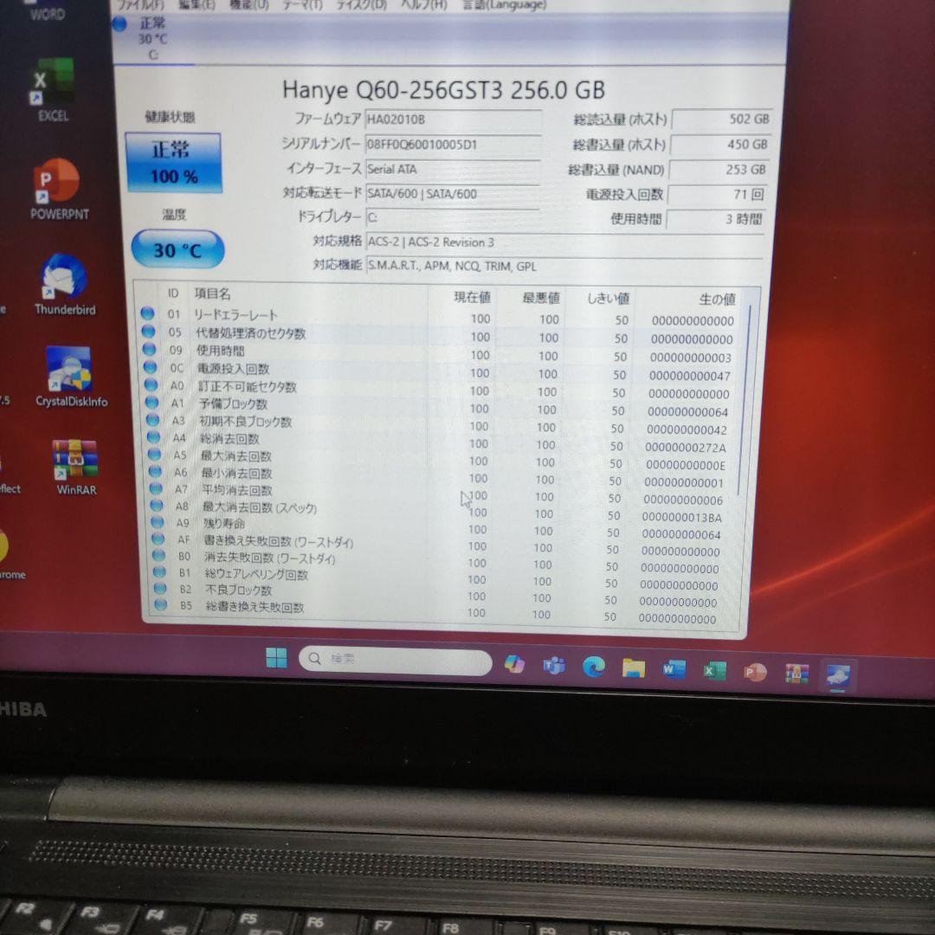Expand the ヘルプ(H) menu
This screenshot has width=935, height=935.
click(x=422, y=4)
